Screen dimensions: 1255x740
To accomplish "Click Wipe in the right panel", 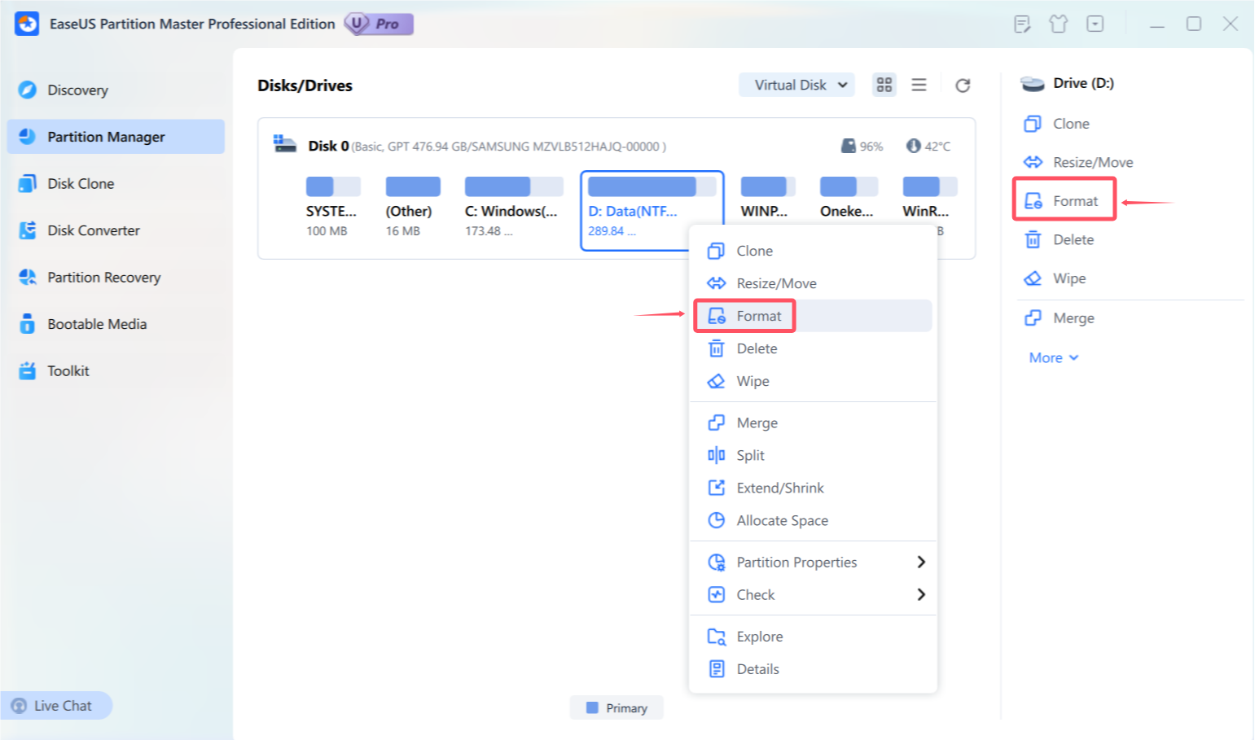I will pos(1055,278).
